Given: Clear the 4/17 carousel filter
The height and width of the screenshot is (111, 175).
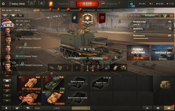Looking at the screenshot, I should click(x=12, y=73).
